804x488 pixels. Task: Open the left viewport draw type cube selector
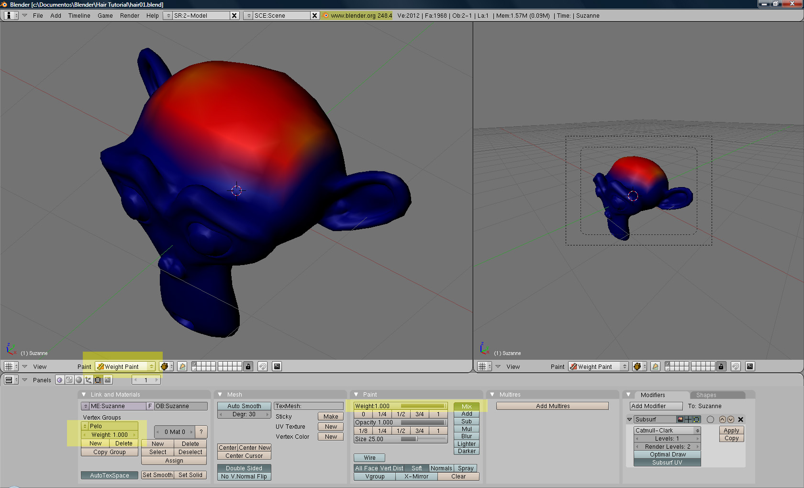click(166, 366)
